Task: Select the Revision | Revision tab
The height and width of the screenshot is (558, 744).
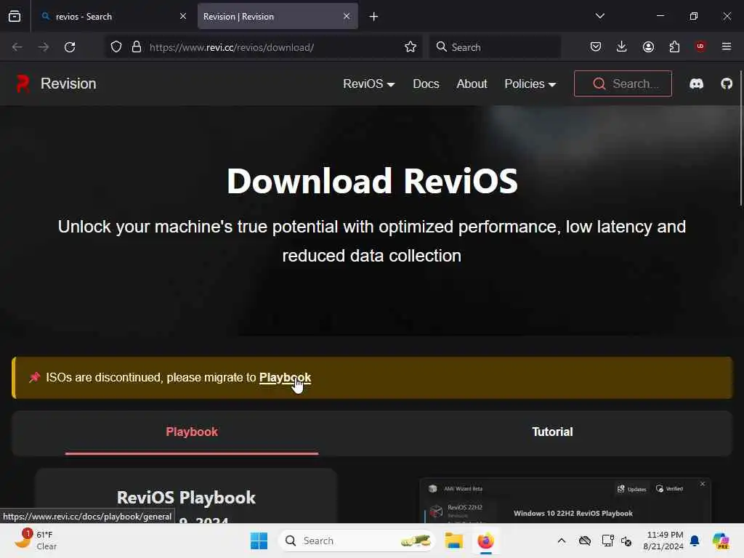Action: tap(278, 16)
